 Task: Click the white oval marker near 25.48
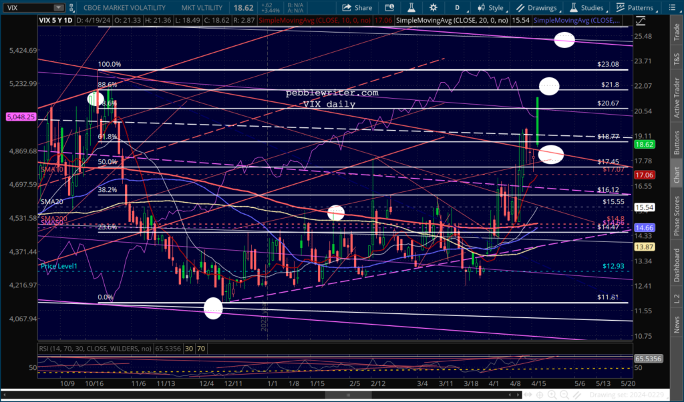point(564,39)
